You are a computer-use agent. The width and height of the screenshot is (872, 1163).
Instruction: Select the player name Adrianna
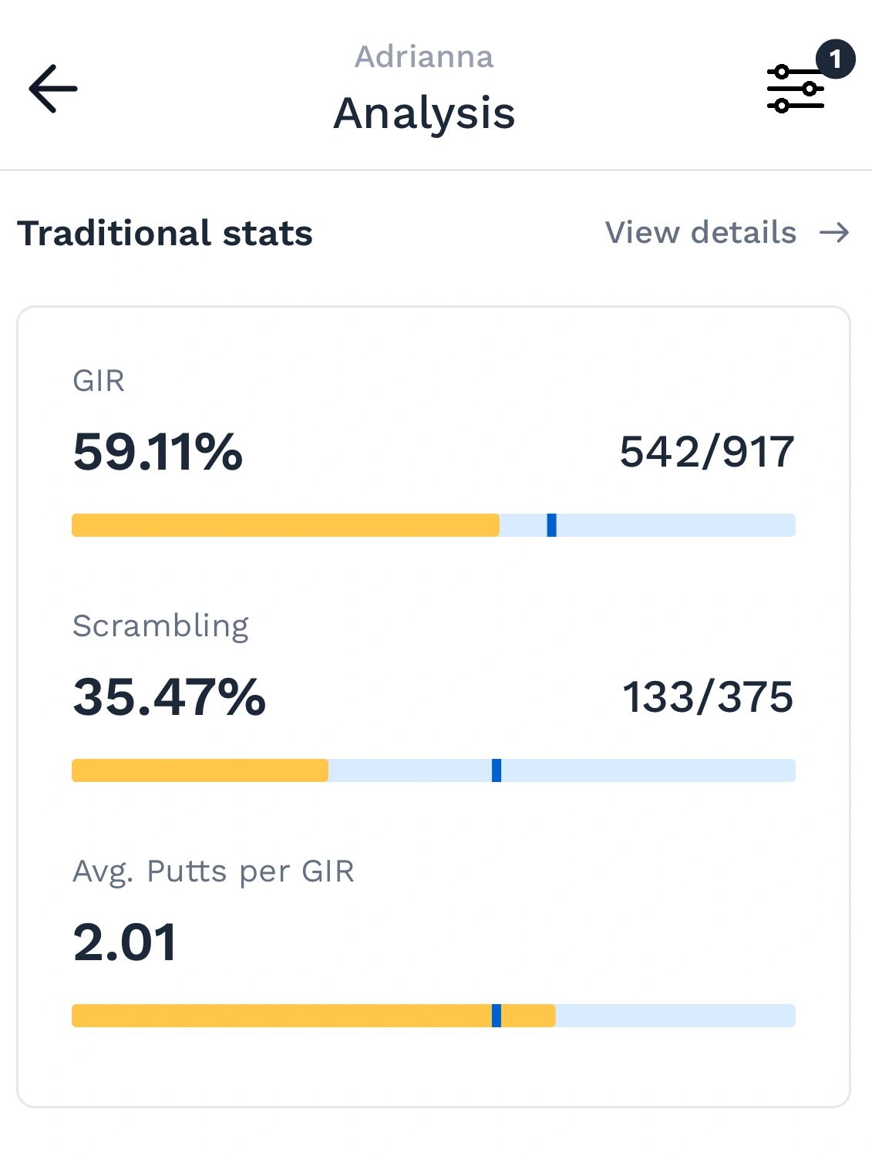pyautogui.click(x=424, y=57)
